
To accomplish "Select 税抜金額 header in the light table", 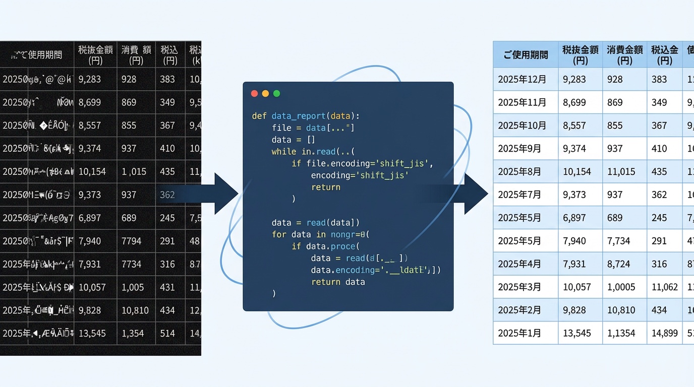I will 580,55.
